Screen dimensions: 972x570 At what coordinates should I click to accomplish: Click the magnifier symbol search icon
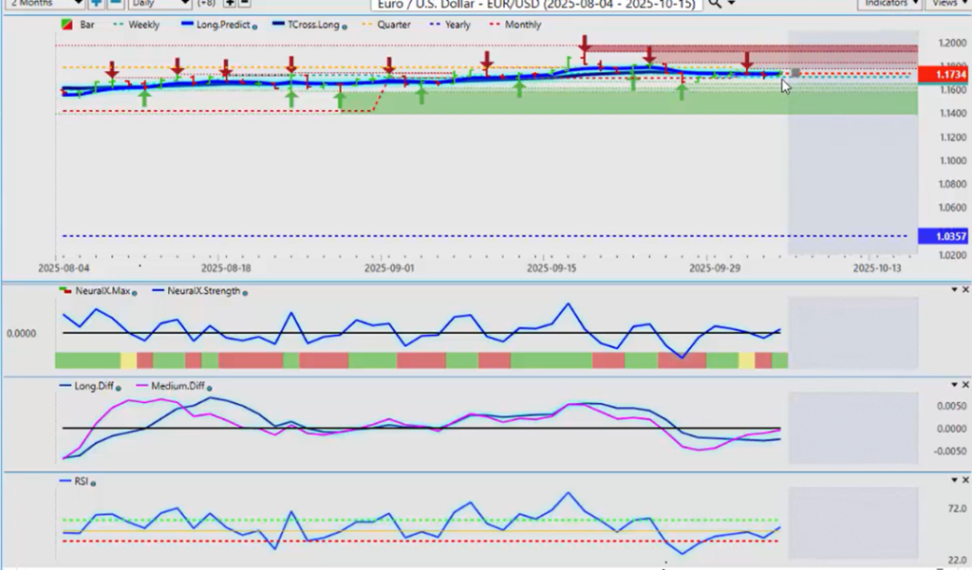click(714, 4)
